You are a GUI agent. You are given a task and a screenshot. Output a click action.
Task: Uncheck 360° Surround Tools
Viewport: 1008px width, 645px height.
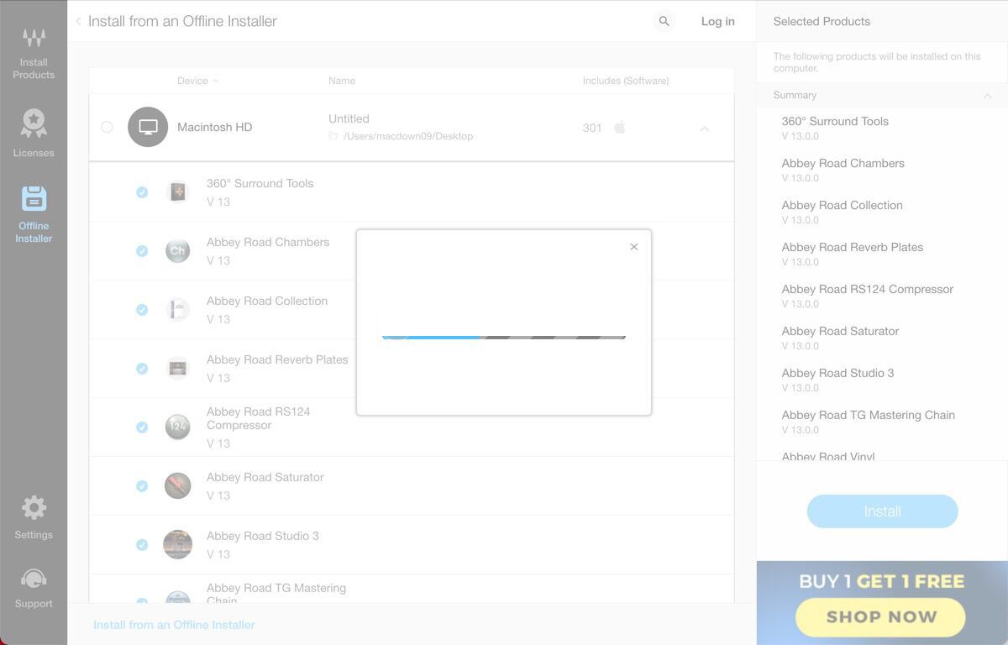pos(142,192)
